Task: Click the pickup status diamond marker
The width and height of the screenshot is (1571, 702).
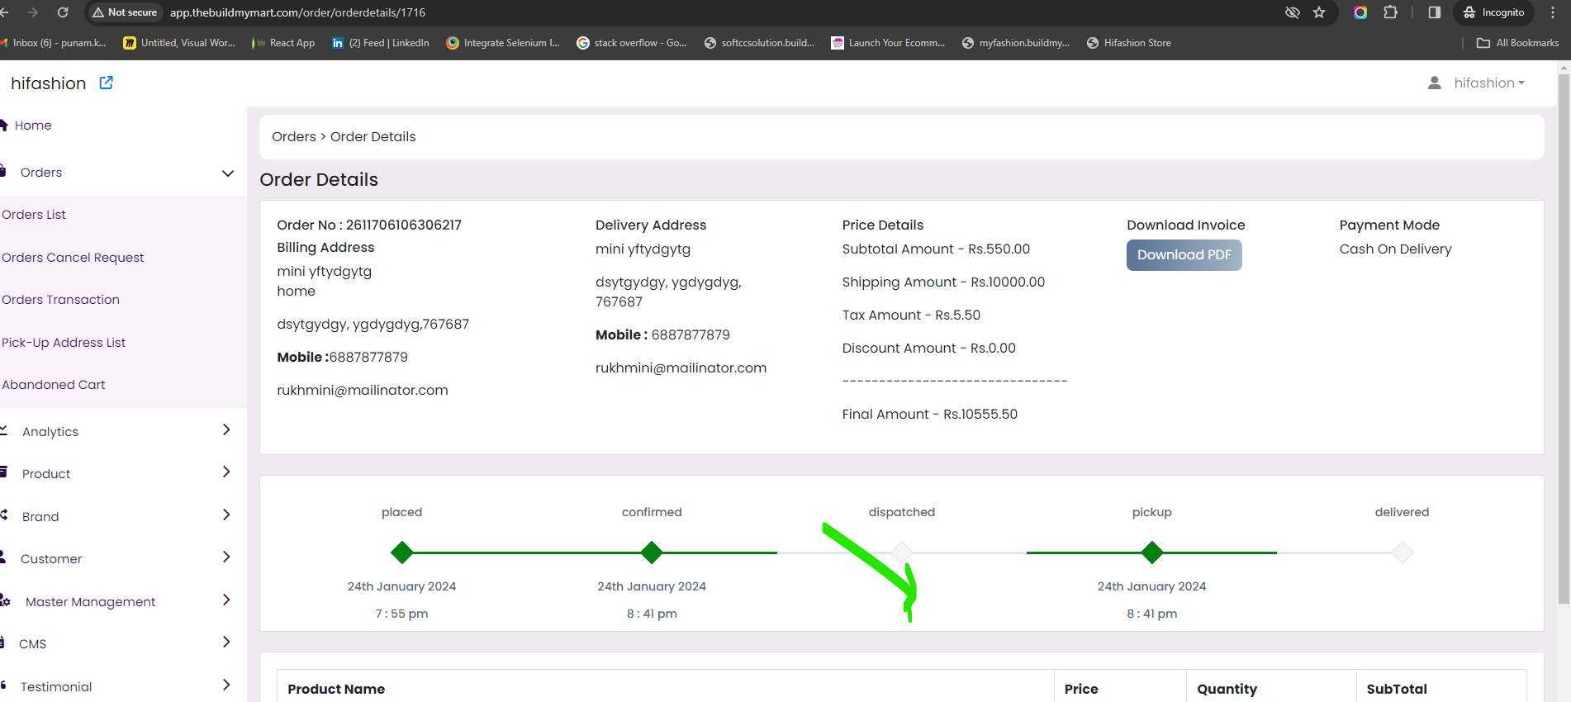Action: pos(1152,553)
